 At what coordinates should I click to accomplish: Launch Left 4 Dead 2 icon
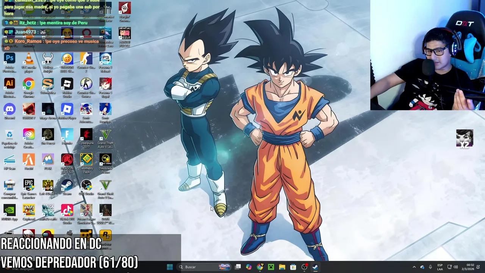click(x=48, y=187)
